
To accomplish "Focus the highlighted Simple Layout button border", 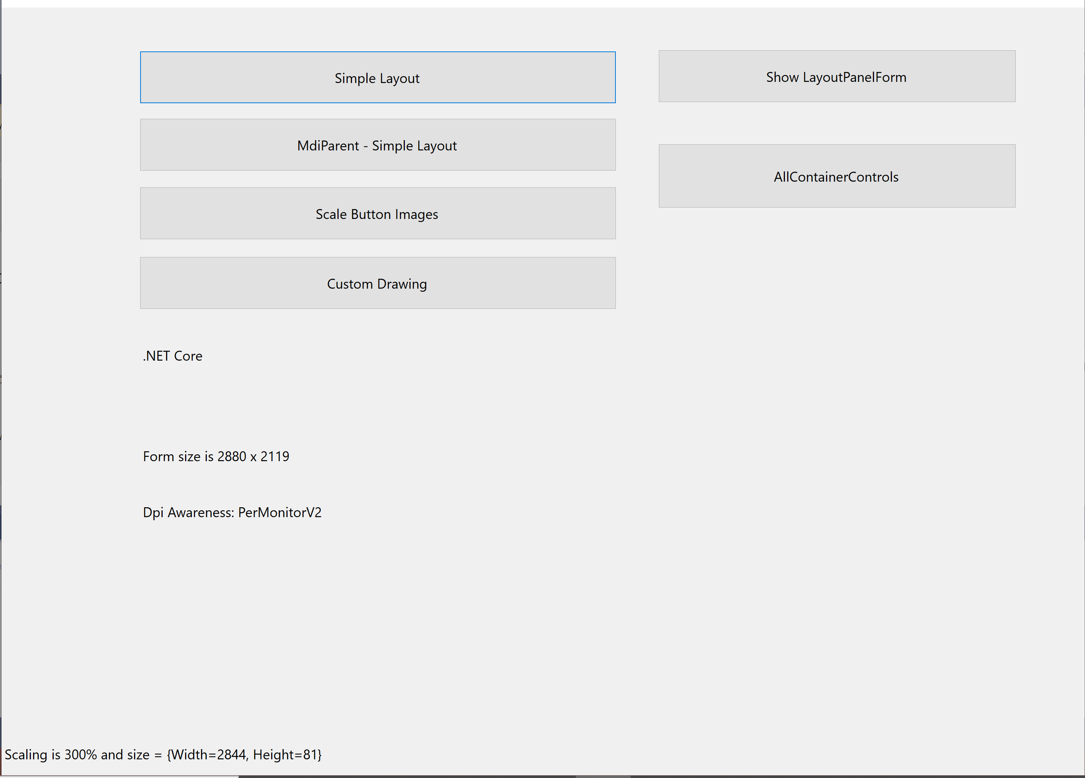I will (377, 53).
